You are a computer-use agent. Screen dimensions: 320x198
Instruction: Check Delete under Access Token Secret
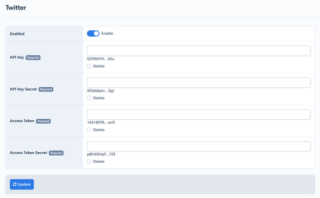[89, 161]
